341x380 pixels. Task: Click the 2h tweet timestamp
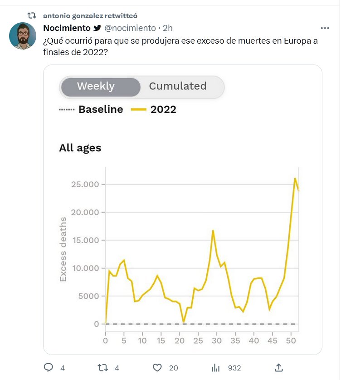(x=168, y=28)
